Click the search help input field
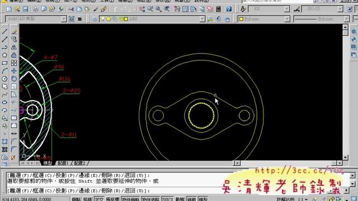The width and height of the screenshot is (358, 201). tap(277, 1)
